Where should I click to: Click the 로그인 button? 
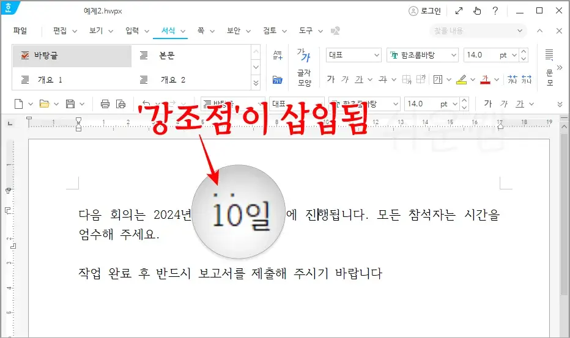pyautogui.click(x=424, y=11)
